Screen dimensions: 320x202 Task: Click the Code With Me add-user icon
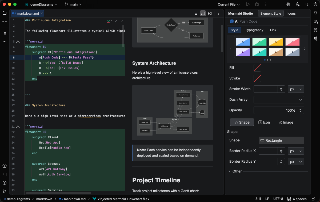click(x=297, y=4)
